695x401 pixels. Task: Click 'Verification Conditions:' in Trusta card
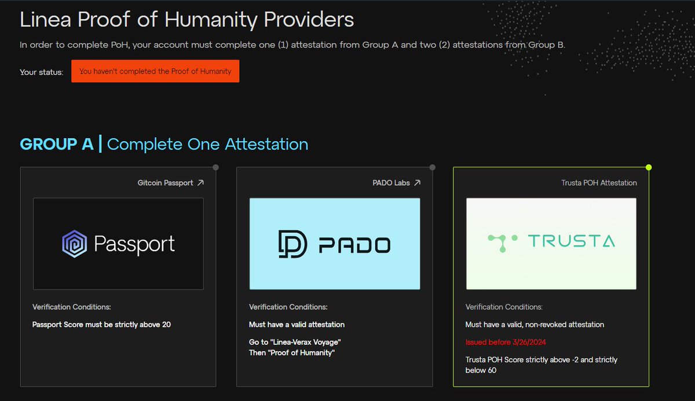coord(504,307)
